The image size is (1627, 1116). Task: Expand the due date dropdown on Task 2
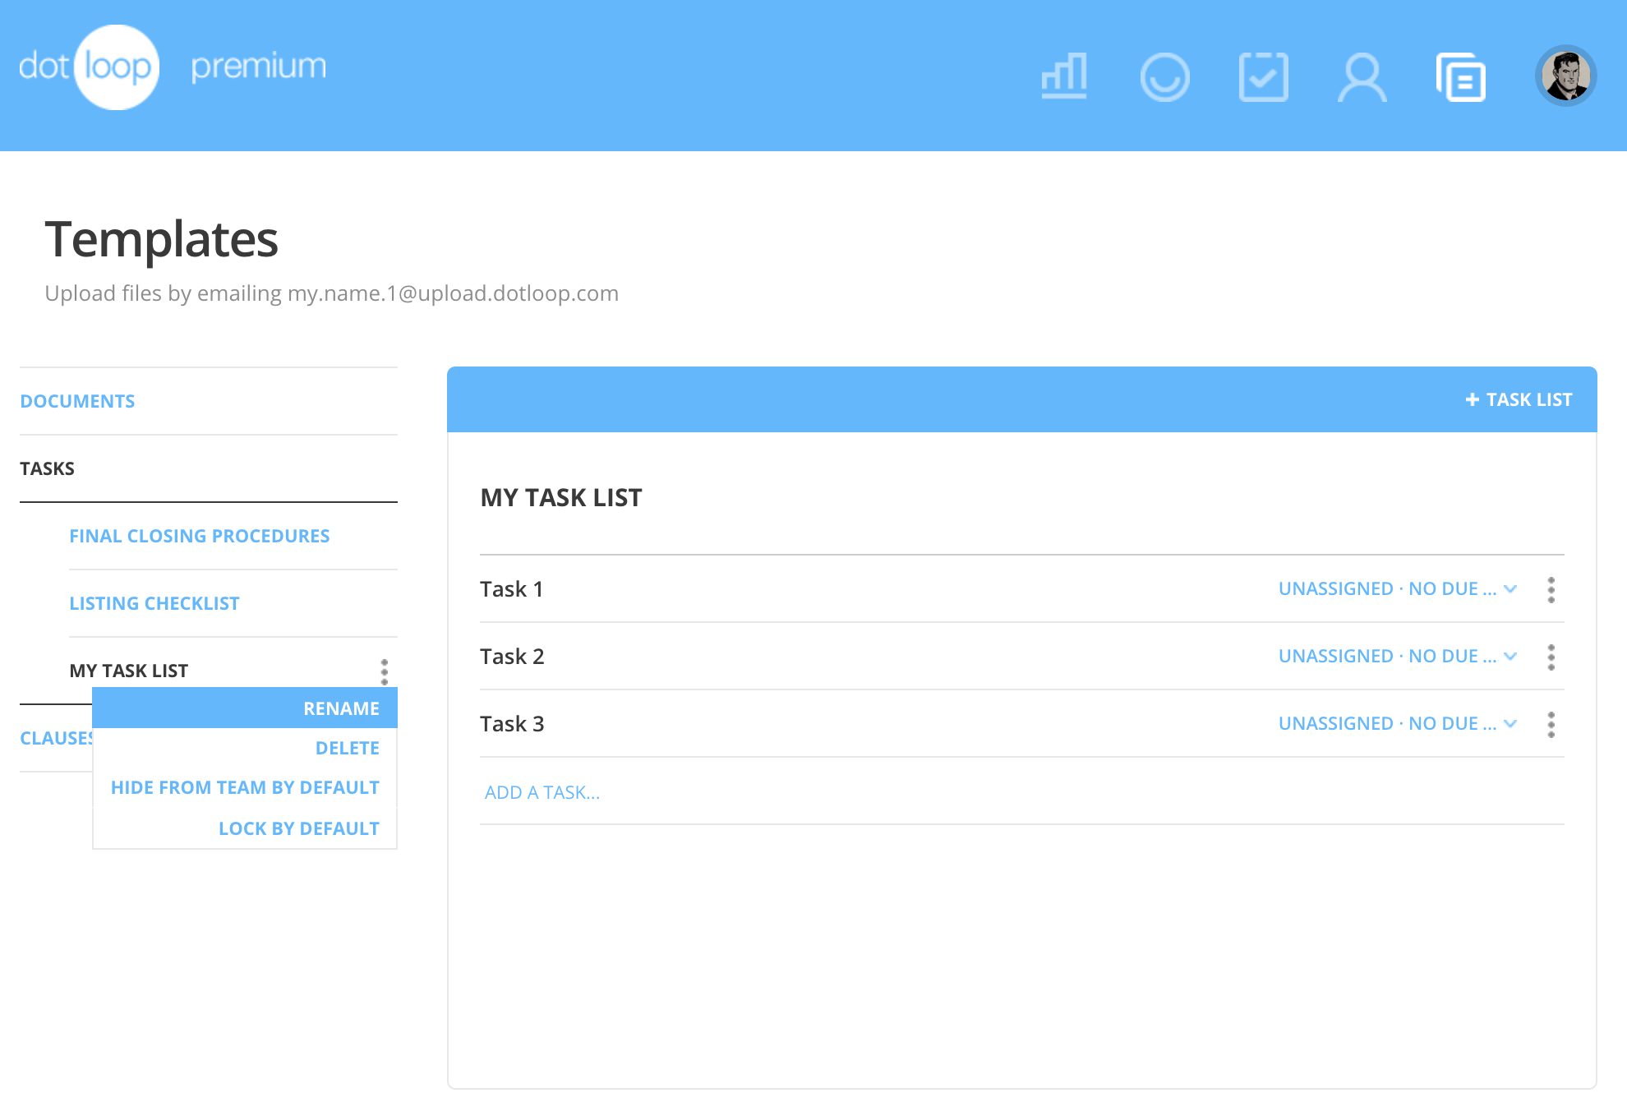pyautogui.click(x=1396, y=656)
